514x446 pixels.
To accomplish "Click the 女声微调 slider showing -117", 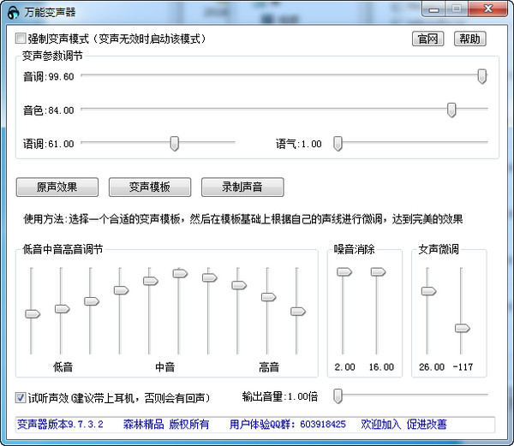I will pos(462,328).
